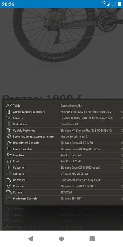Tap the Set ruote wheel icon

(9, 174)
